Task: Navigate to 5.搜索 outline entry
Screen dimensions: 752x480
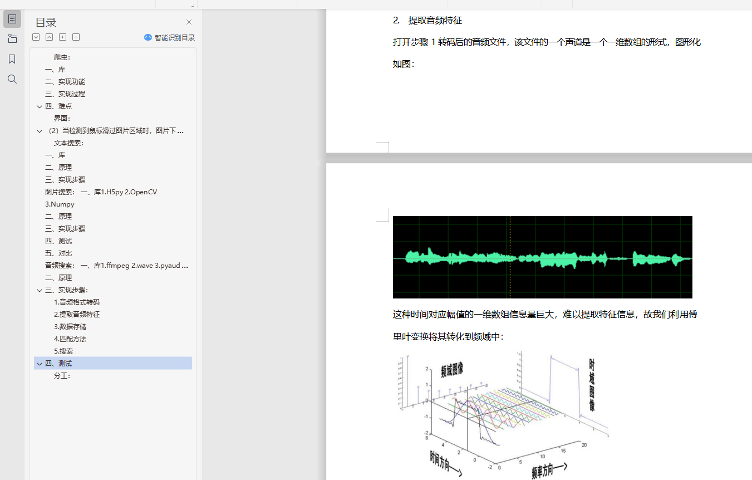Action: point(63,351)
